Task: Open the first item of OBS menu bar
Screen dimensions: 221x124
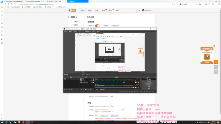Action: 66,31
